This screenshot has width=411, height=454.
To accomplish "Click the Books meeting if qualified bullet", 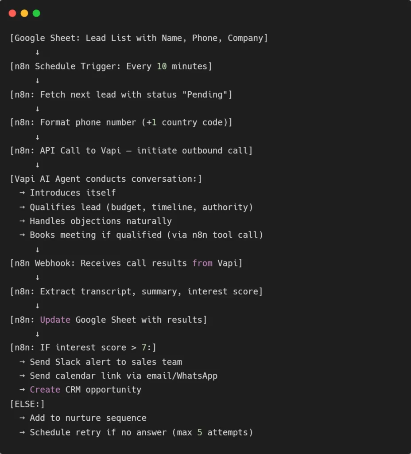I will click(146, 235).
